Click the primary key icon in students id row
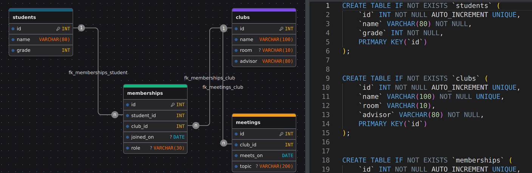Image resolution: width=532 pixels, height=173 pixels. (58, 29)
